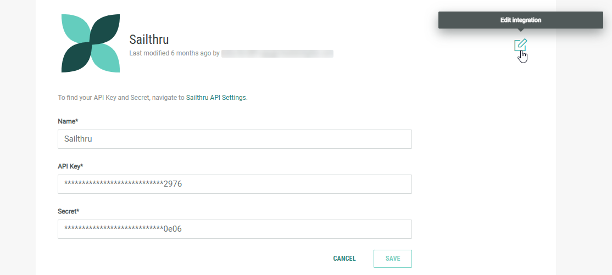Click the '0e06' characters ending the Secret
The height and width of the screenshot is (275, 612).
[173, 229]
